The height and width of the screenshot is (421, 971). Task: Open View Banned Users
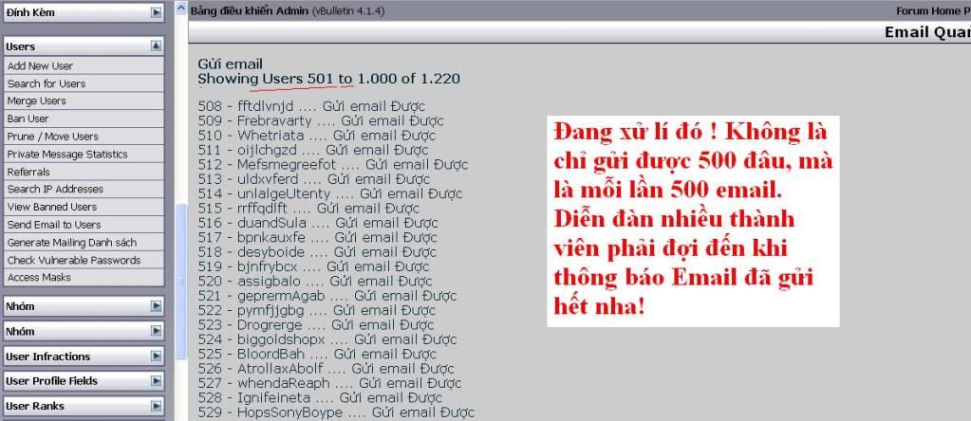pos(52,207)
